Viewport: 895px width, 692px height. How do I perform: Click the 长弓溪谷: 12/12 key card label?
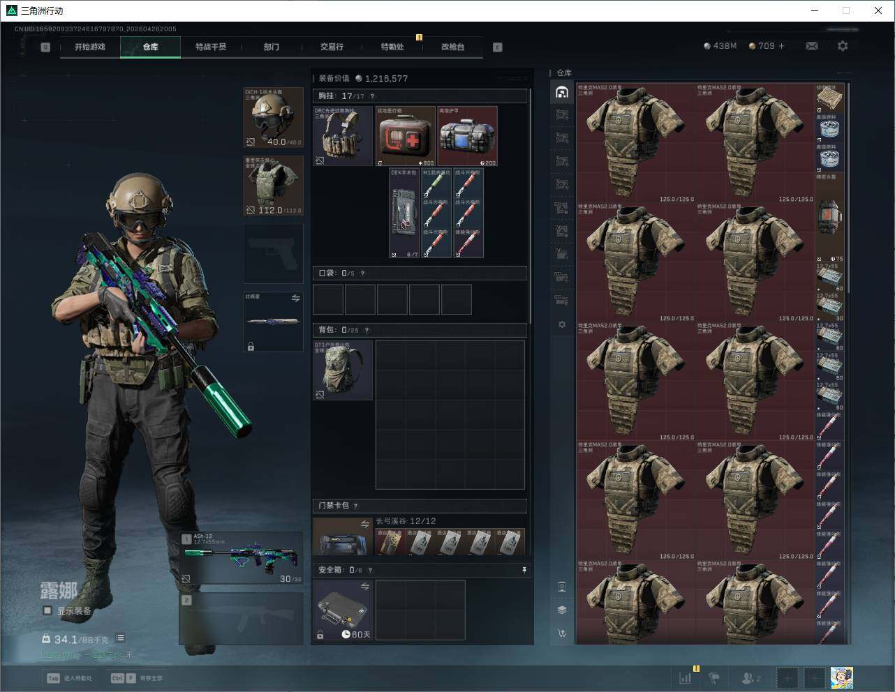click(x=406, y=521)
